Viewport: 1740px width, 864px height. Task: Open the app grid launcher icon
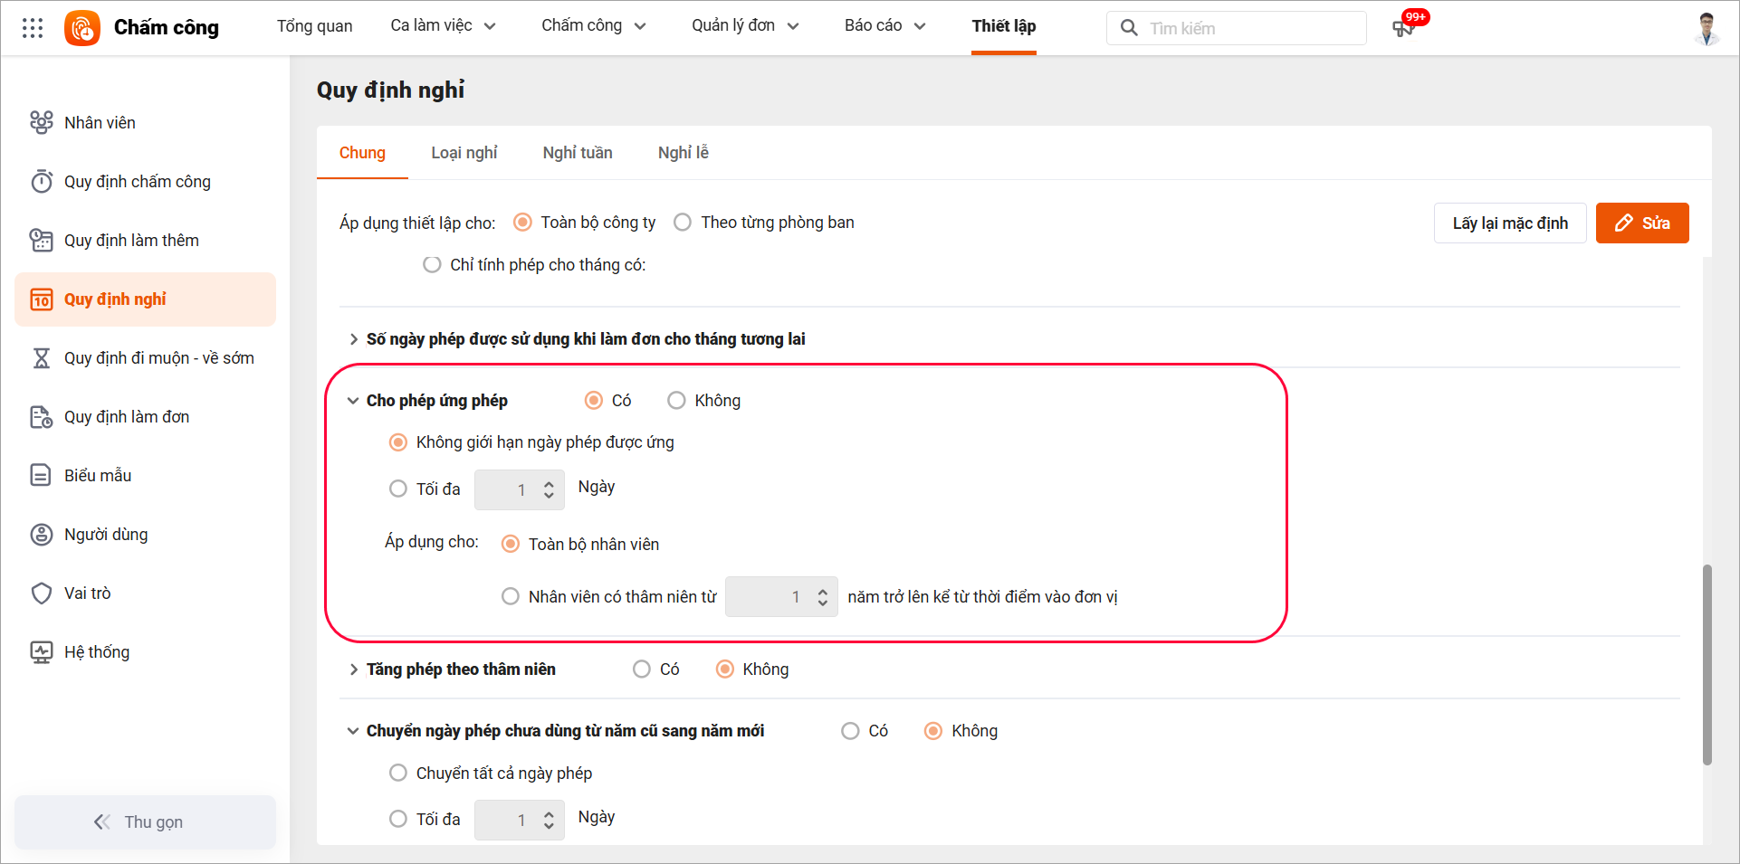(x=33, y=28)
